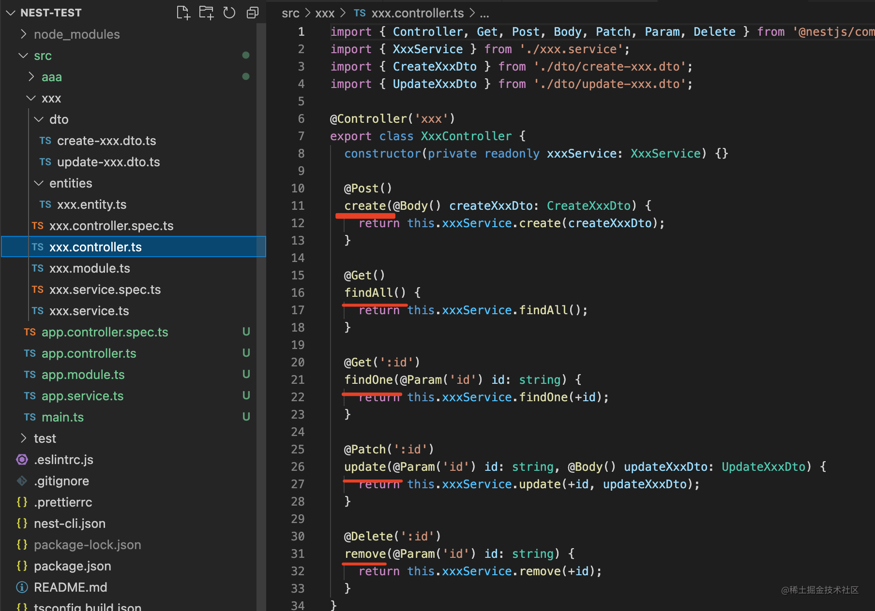This screenshot has height=611, width=875.
Task: Click line number 15 in the gutter
Action: (x=298, y=276)
